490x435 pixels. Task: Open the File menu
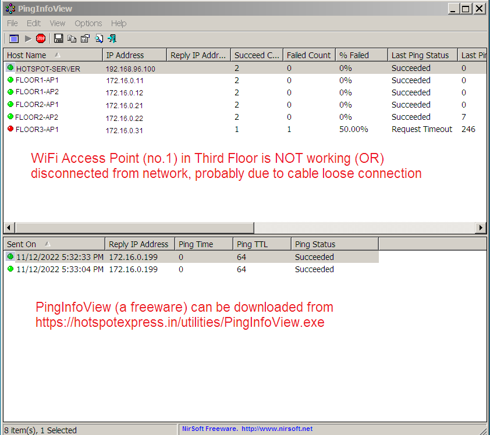12,23
